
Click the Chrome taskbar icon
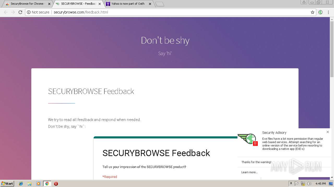[x=47, y=184]
